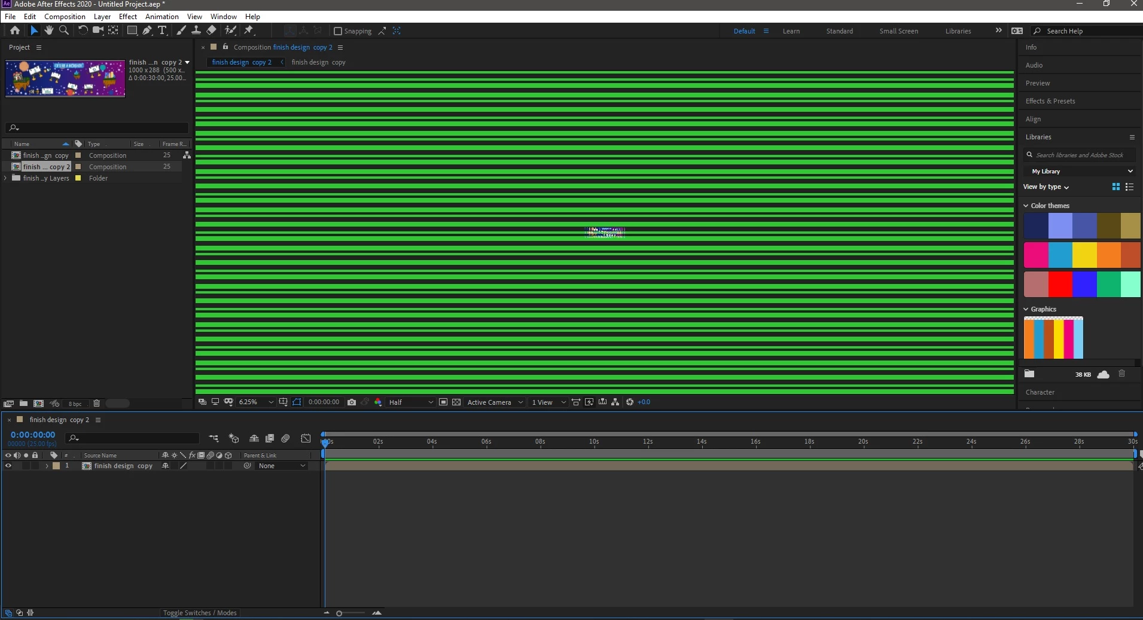The width and height of the screenshot is (1143, 620).
Task: Select the Rectangle shape tool
Action: point(132,30)
